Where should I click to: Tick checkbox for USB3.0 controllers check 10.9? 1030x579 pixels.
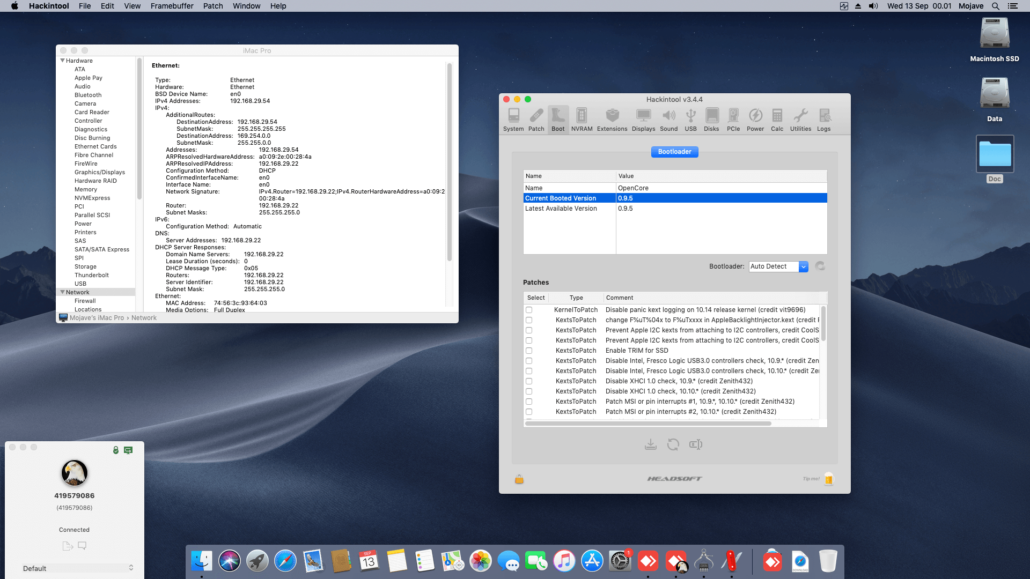(529, 361)
